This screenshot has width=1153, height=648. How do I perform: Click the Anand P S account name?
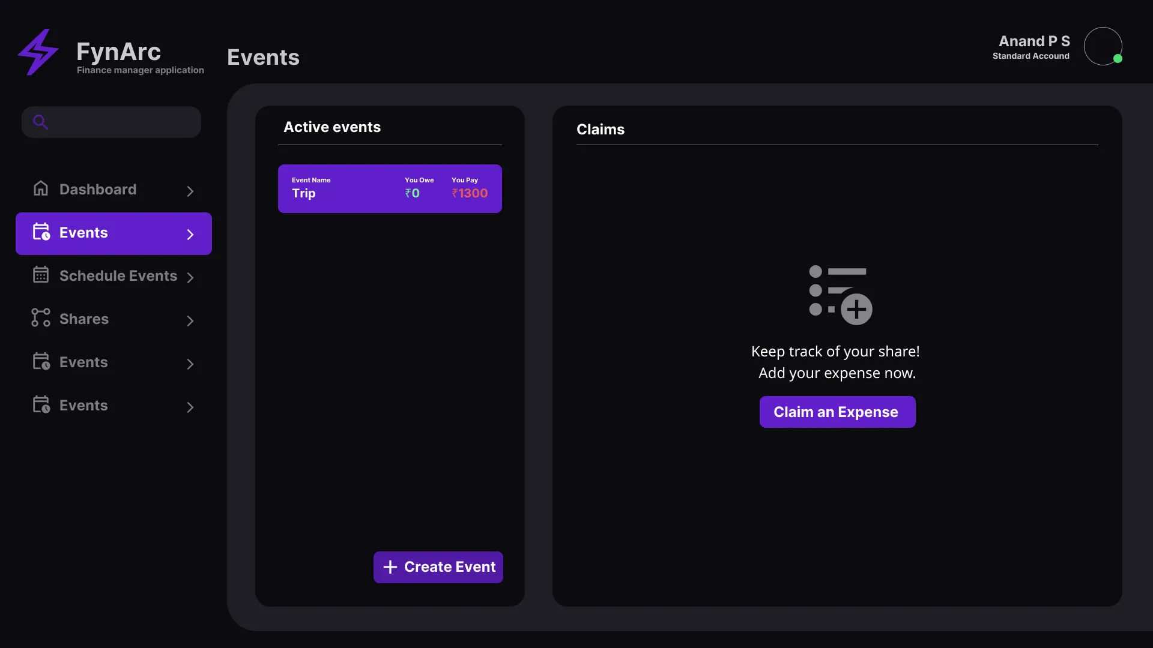tap(1034, 41)
